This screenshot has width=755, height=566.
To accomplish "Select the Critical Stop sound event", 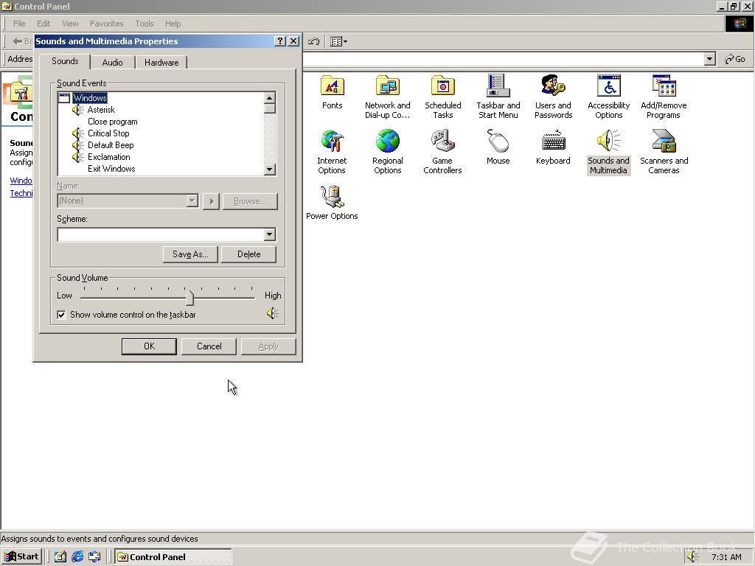I will (x=108, y=133).
